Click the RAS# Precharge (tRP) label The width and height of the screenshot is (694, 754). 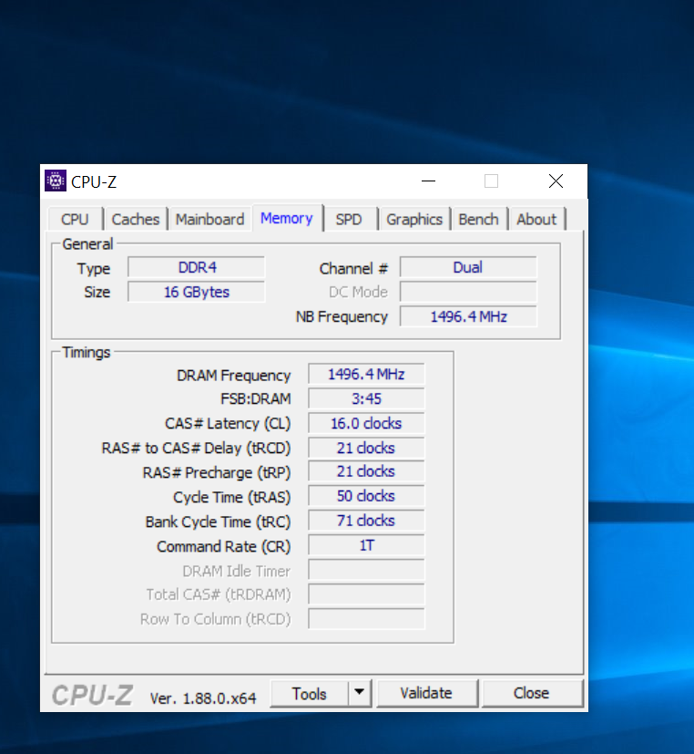pos(217,472)
